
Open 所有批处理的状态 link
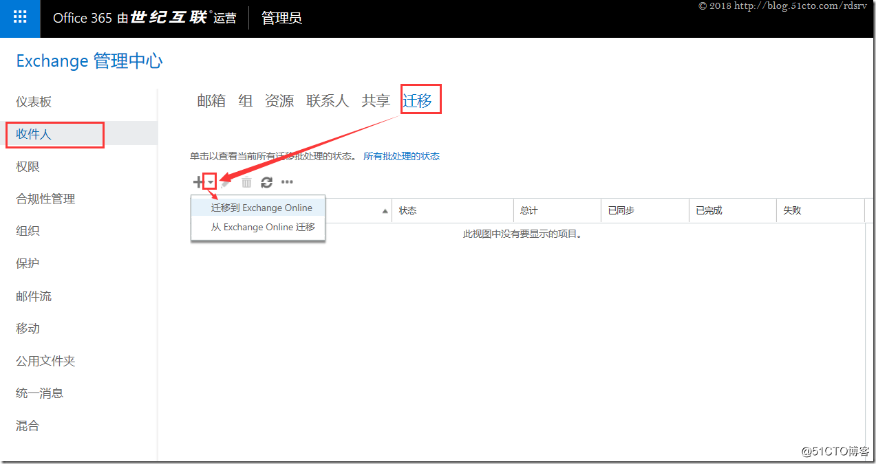[401, 156]
